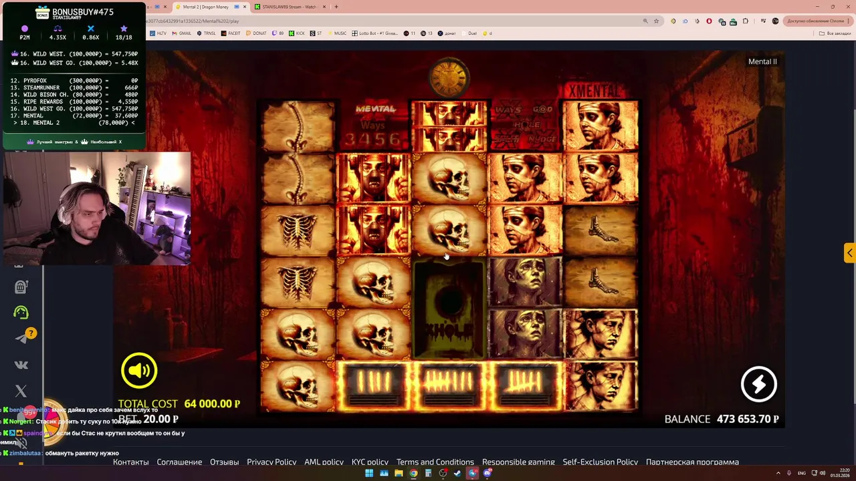Open the X social link icon
This screenshot has height=481, width=856.
click(21, 391)
